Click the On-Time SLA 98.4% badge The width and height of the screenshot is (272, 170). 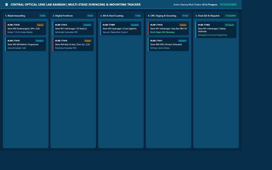click(x=228, y=5)
